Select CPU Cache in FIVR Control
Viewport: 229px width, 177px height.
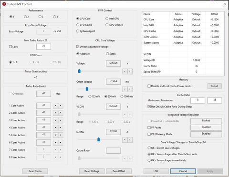click(84, 25)
